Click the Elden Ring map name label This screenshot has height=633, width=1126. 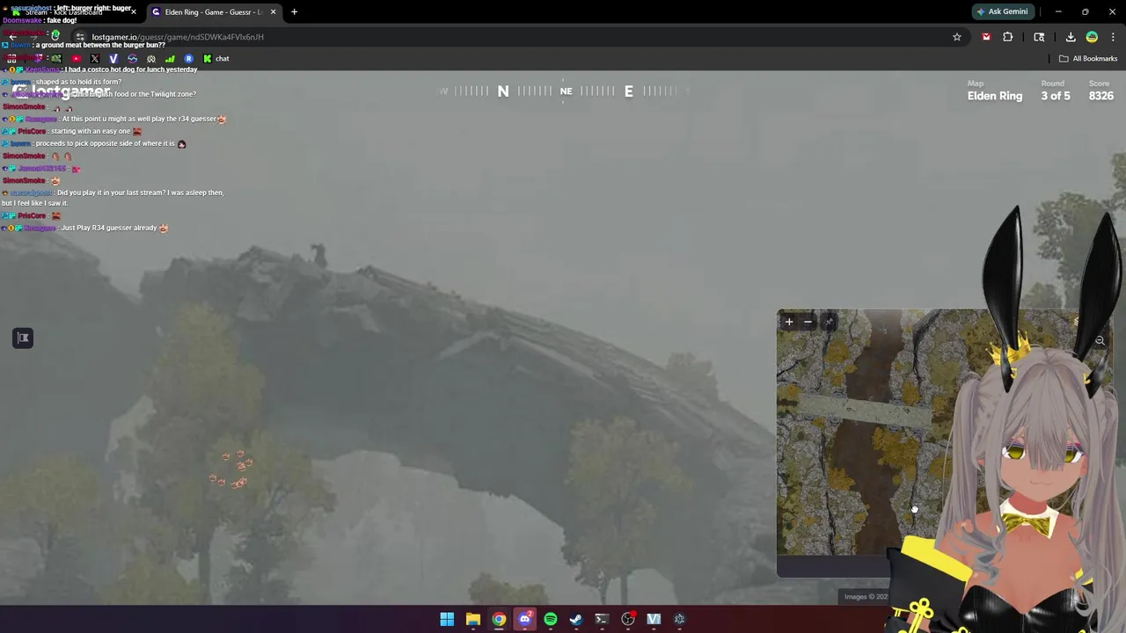995,96
